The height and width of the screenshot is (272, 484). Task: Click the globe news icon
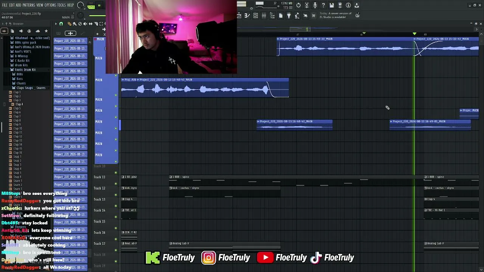(357, 15)
